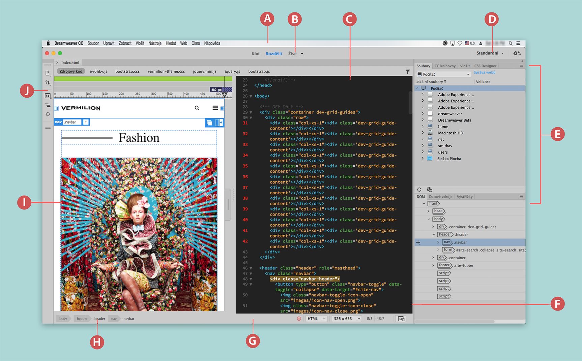Click the filter funnel icon above the code panel
Viewport: 582px width, 361px height.
tap(408, 72)
